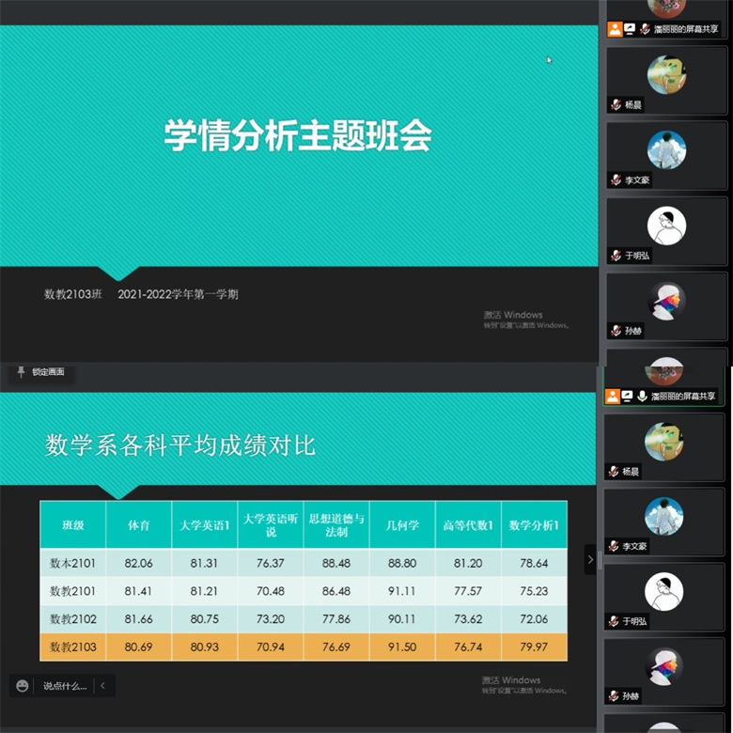Click muted mic icon of upper 潘丽丽 screen share tile

click(x=645, y=29)
